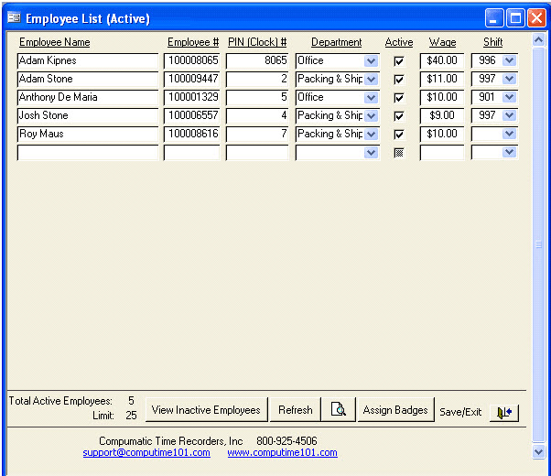The width and height of the screenshot is (551, 476).
Task: Click the Anthony De Maria name field
Action: tap(88, 97)
